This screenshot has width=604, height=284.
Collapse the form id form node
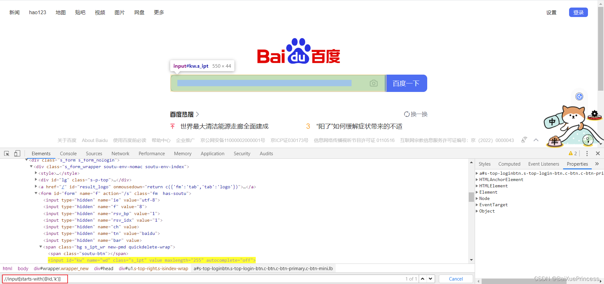click(x=36, y=193)
